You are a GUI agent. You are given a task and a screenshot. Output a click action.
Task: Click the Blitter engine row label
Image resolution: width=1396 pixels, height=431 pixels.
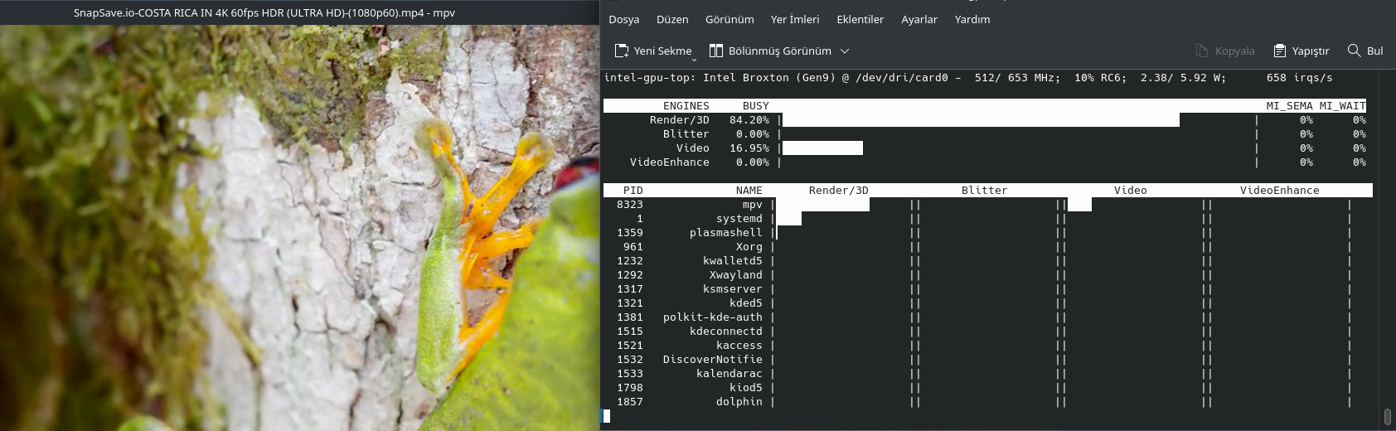tap(686, 134)
